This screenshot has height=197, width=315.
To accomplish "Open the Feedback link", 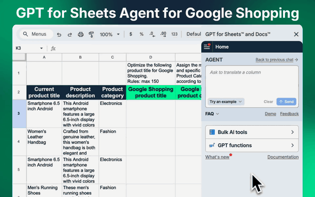I will click(289, 114).
